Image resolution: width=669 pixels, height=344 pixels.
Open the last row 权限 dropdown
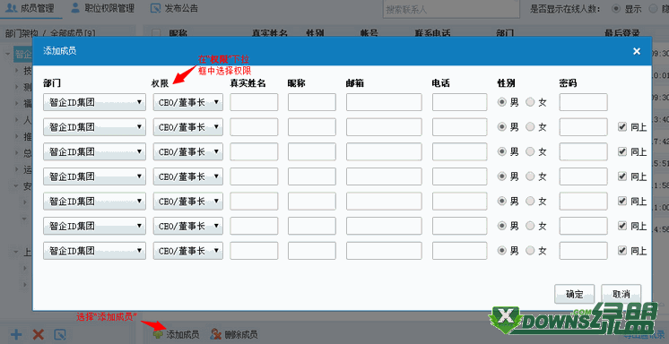point(188,251)
